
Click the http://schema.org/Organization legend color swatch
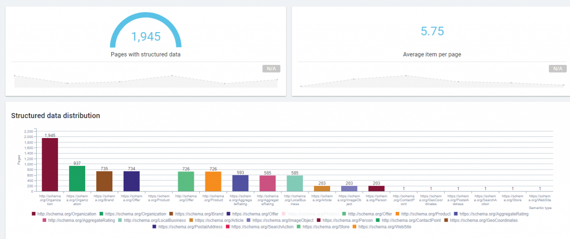click(x=34, y=214)
